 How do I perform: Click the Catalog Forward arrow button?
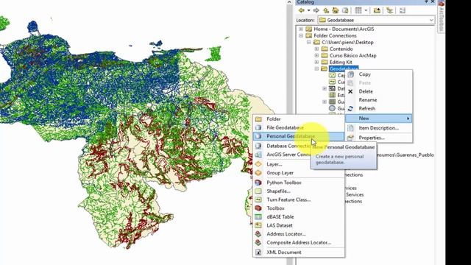pyautogui.click(x=316, y=10)
